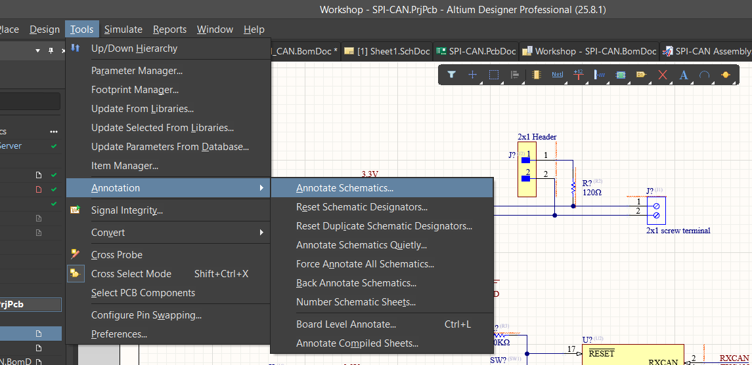Click the R? 120Ω resistor label

point(592,188)
